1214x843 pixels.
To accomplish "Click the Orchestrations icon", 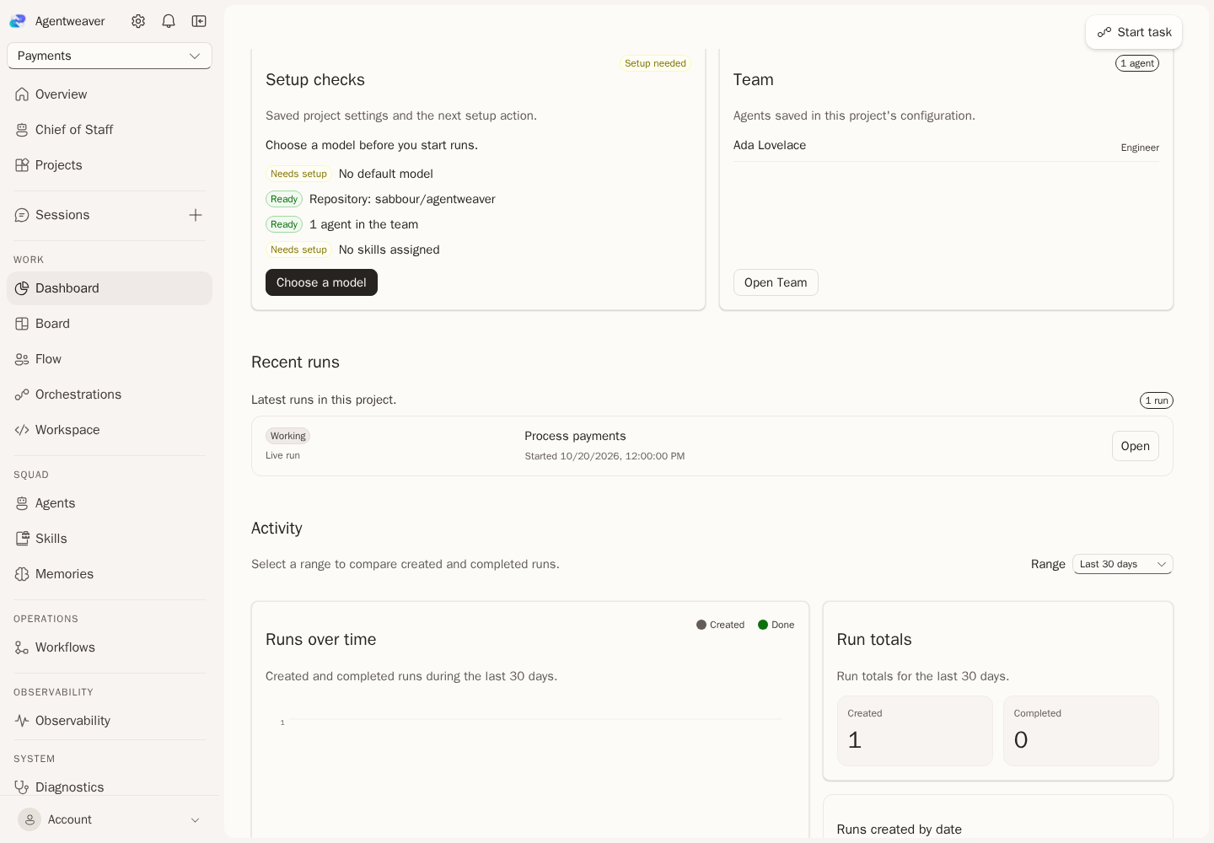I will tap(22, 395).
